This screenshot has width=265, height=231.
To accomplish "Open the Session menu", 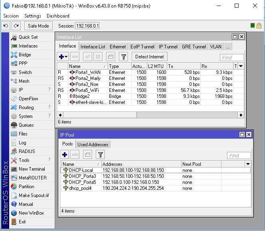I will click(x=11, y=16).
